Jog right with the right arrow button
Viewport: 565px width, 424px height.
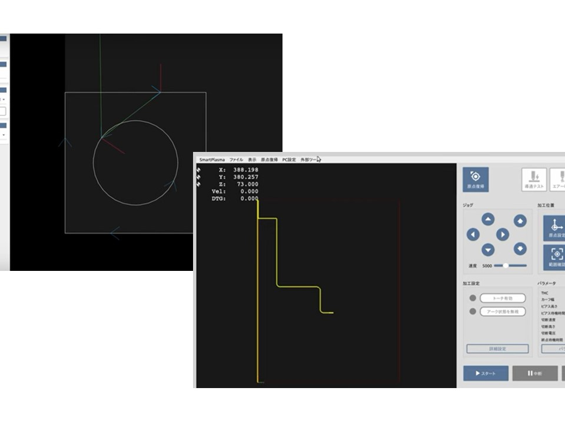502,235
